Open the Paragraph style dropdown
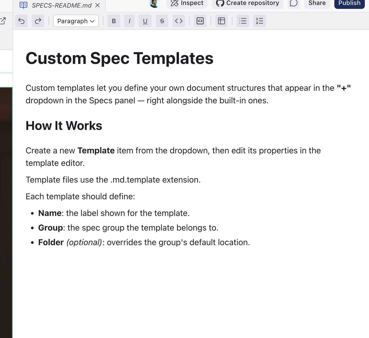The height and width of the screenshot is (338, 369). pyautogui.click(x=76, y=21)
